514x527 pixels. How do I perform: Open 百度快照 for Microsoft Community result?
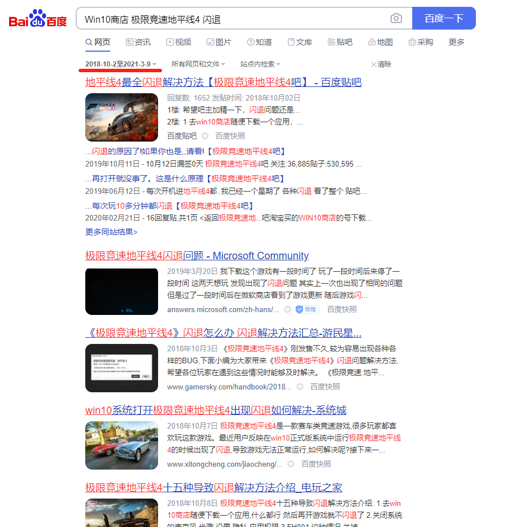342,309
